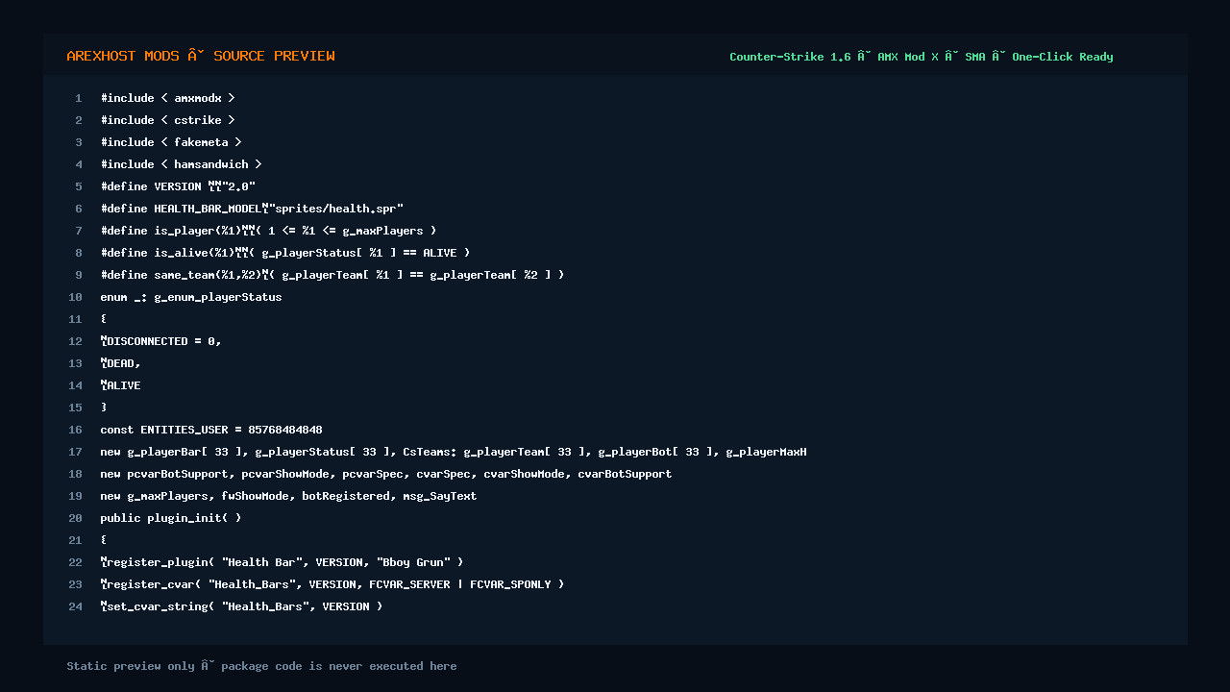This screenshot has height=692, width=1230.
Task: Click the '#define is_alive(%1)' code line
Action: click(285, 253)
